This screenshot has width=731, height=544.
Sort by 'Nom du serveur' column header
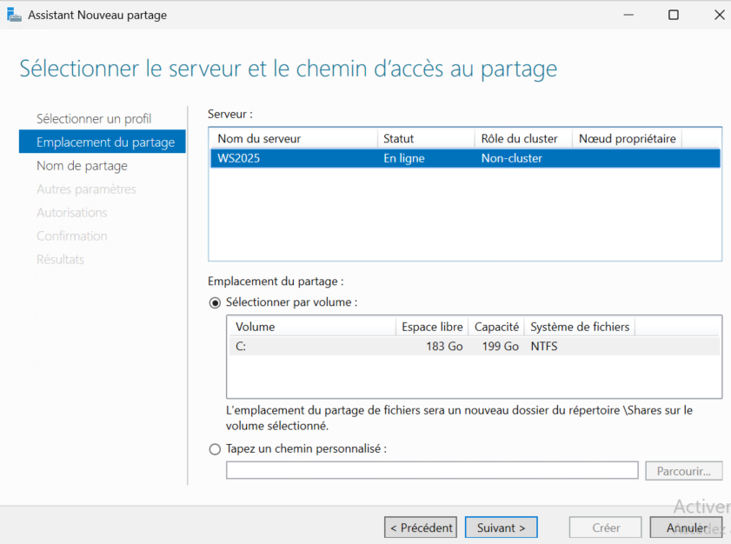pyautogui.click(x=293, y=139)
